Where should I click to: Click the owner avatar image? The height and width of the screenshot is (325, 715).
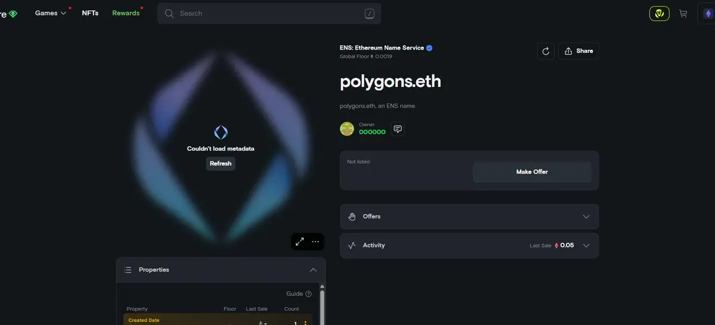347,129
